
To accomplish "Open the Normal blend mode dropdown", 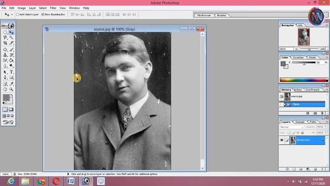I will tap(292, 127).
